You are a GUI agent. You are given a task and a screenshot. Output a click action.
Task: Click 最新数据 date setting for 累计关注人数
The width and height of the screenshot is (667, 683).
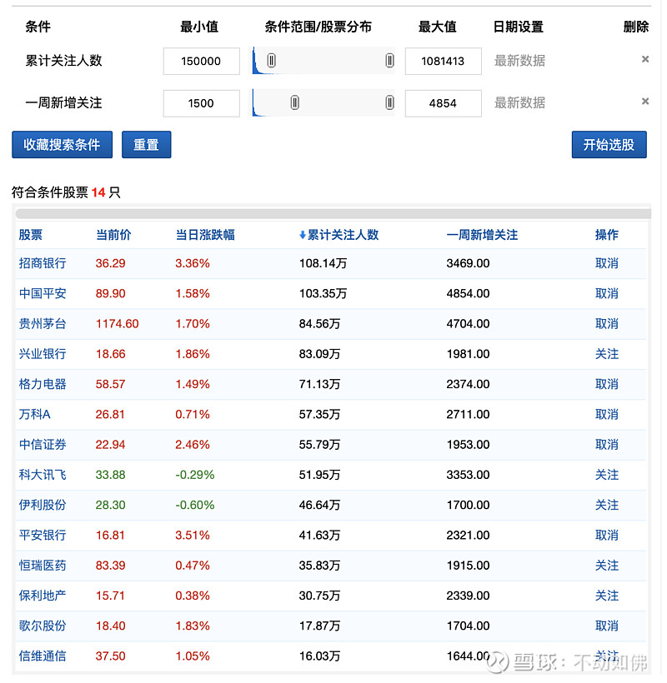[x=519, y=61]
